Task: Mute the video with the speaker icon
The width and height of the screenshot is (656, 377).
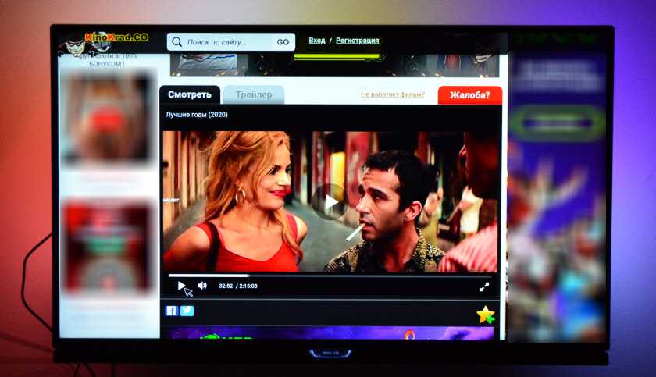Action: pyautogui.click(x=202, y=286)
